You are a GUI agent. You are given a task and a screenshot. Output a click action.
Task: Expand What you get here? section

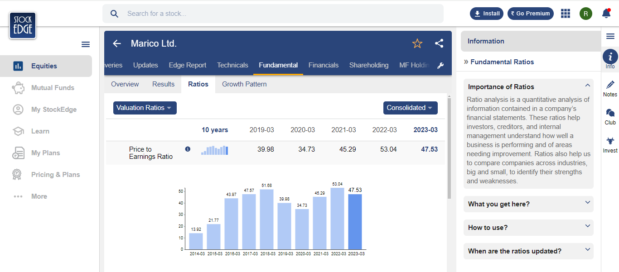[528, 204]
